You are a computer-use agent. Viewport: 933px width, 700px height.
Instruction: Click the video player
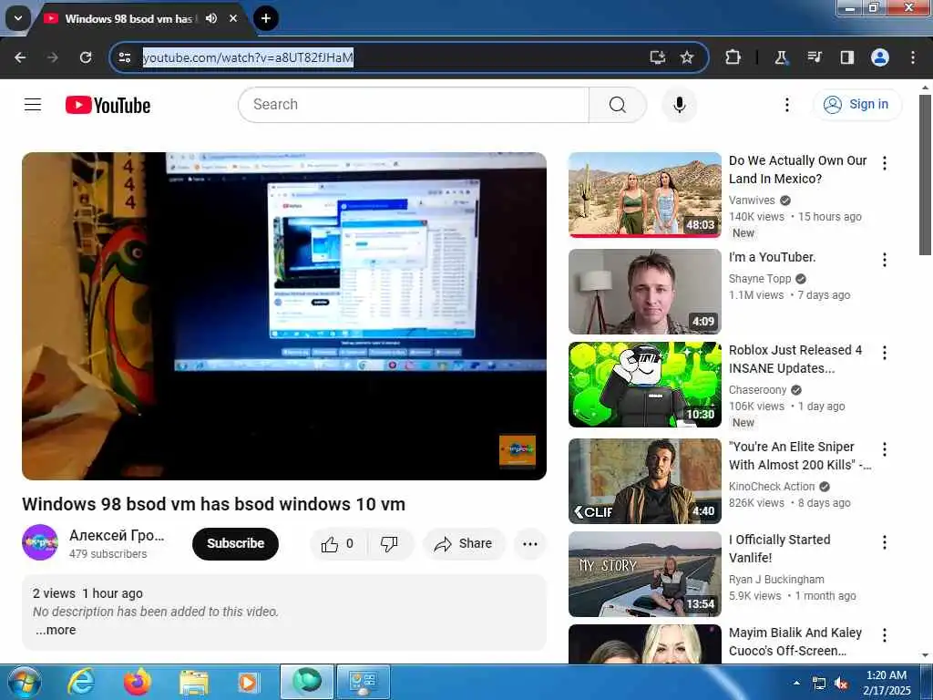pyautogui.click(x=284, y=316)
